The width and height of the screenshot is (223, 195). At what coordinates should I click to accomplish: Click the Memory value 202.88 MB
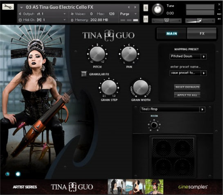pos(99,20)
